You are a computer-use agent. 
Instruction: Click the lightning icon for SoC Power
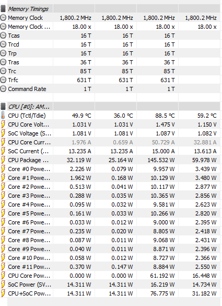tap(3, 285)
